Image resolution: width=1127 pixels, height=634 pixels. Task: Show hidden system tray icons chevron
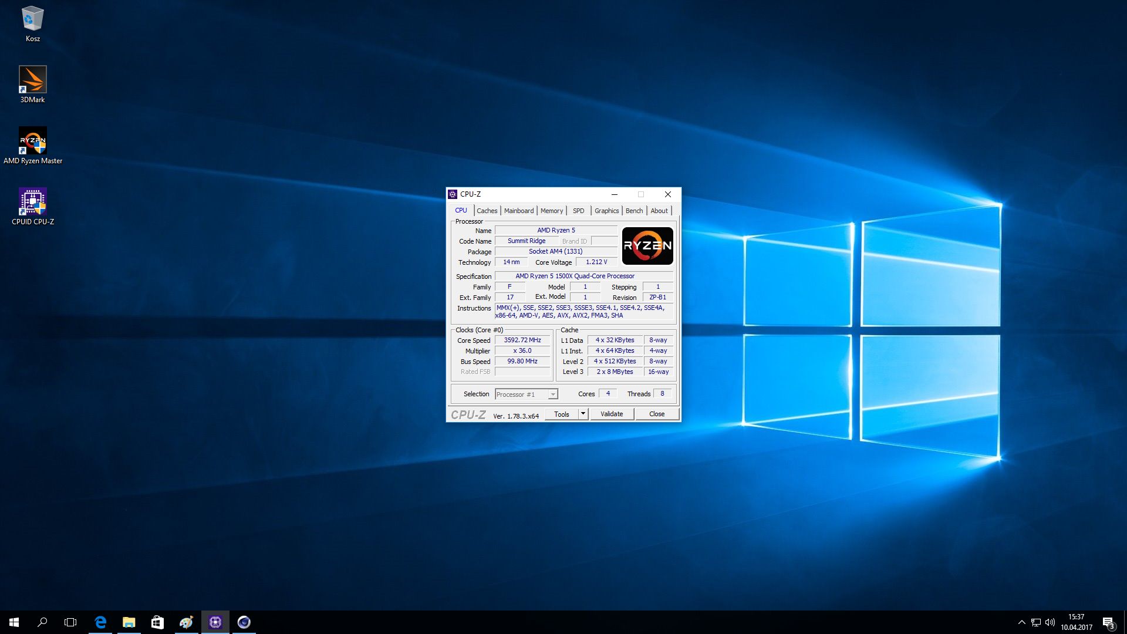pyautogui.click(x=1021, y=622)
